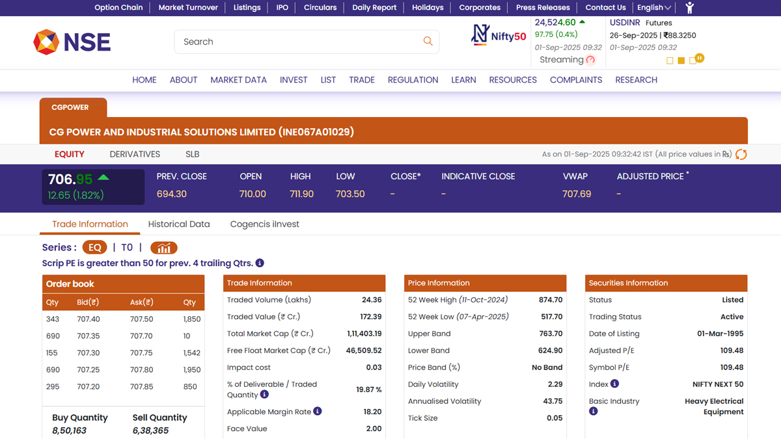Viewport: 781px width, 439px height.
Task: Pause the ticker with the pause button
Action: pos(700,59)
